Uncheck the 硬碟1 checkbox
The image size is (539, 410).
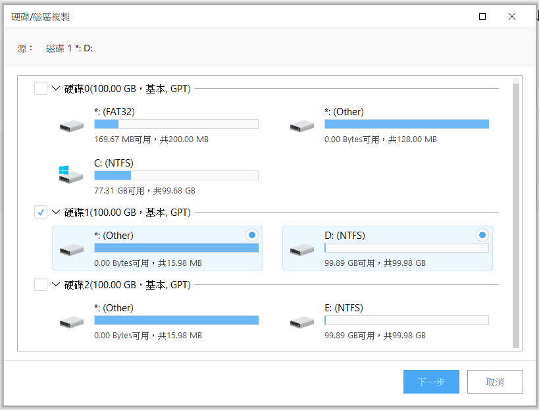[41, 212]
